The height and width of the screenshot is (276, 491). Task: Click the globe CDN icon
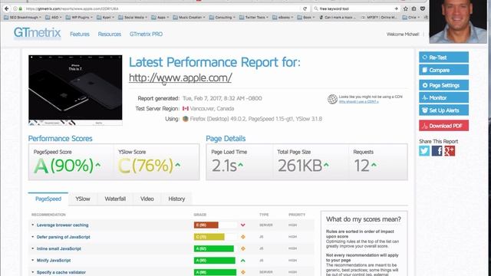coord(332,99)
